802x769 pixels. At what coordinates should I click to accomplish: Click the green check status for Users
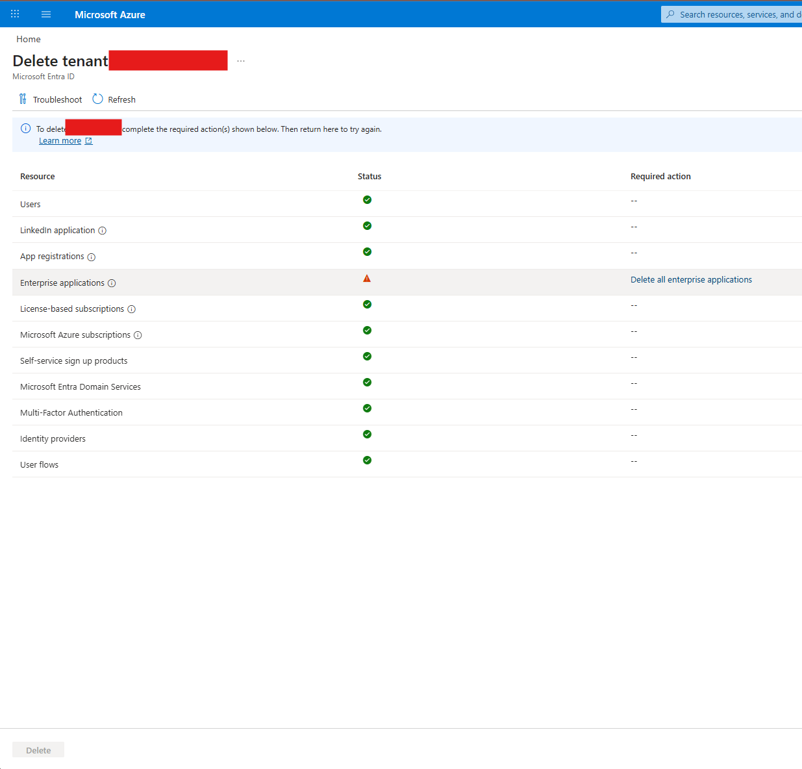click(x=367, y=200)
